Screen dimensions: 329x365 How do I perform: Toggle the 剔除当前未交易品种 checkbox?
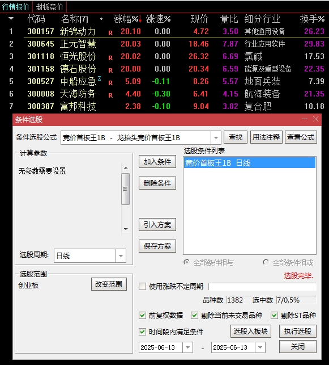pyautogui.click(x=194, y=316)
